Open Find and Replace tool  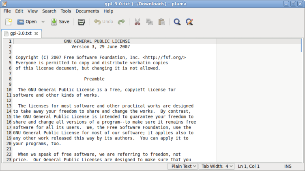[x=189, y=22]
